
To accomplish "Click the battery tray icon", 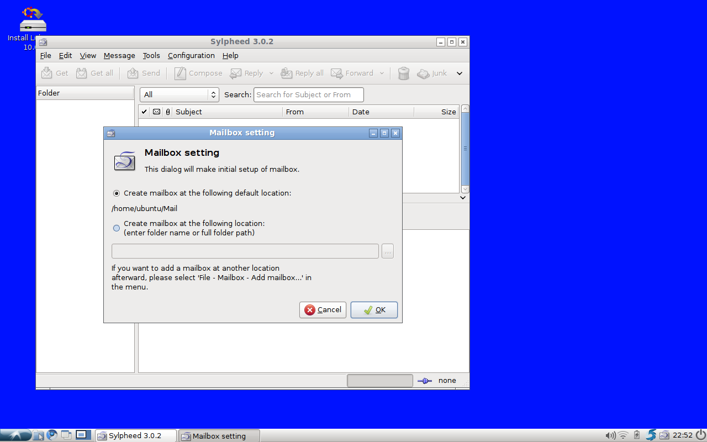I will pyautogui.click(x=637, y=435).
